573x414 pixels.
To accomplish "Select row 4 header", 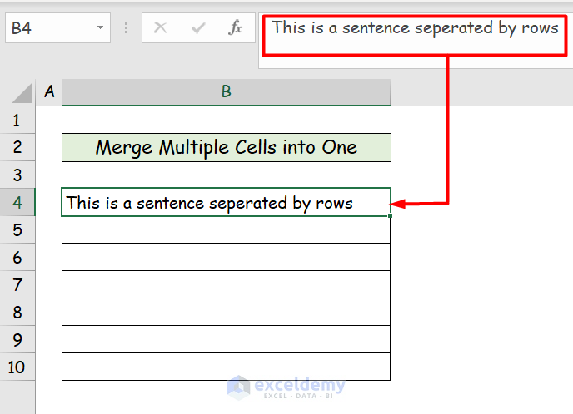I will (x=17, y=202).
